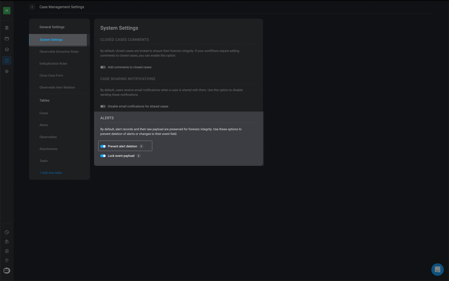449x281 pixels.
Task: Open the video play library icon
Action: tap(7, 242)
